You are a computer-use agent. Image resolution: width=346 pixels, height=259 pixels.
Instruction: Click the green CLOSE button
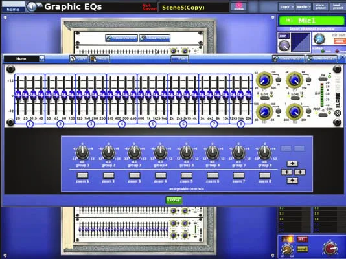[x=174, y=200]
